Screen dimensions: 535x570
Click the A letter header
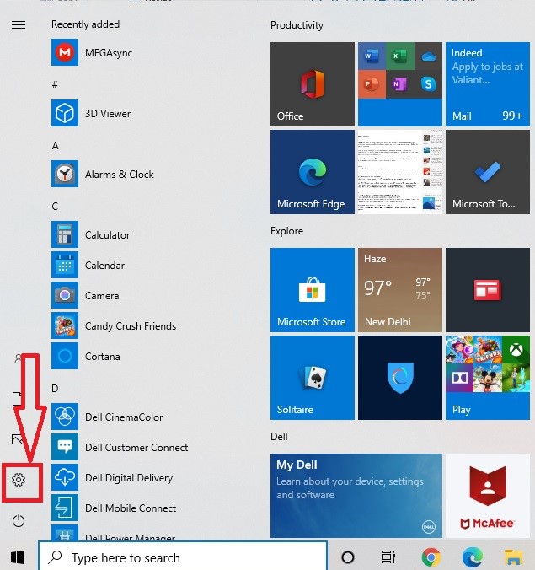tap(56, 145)
